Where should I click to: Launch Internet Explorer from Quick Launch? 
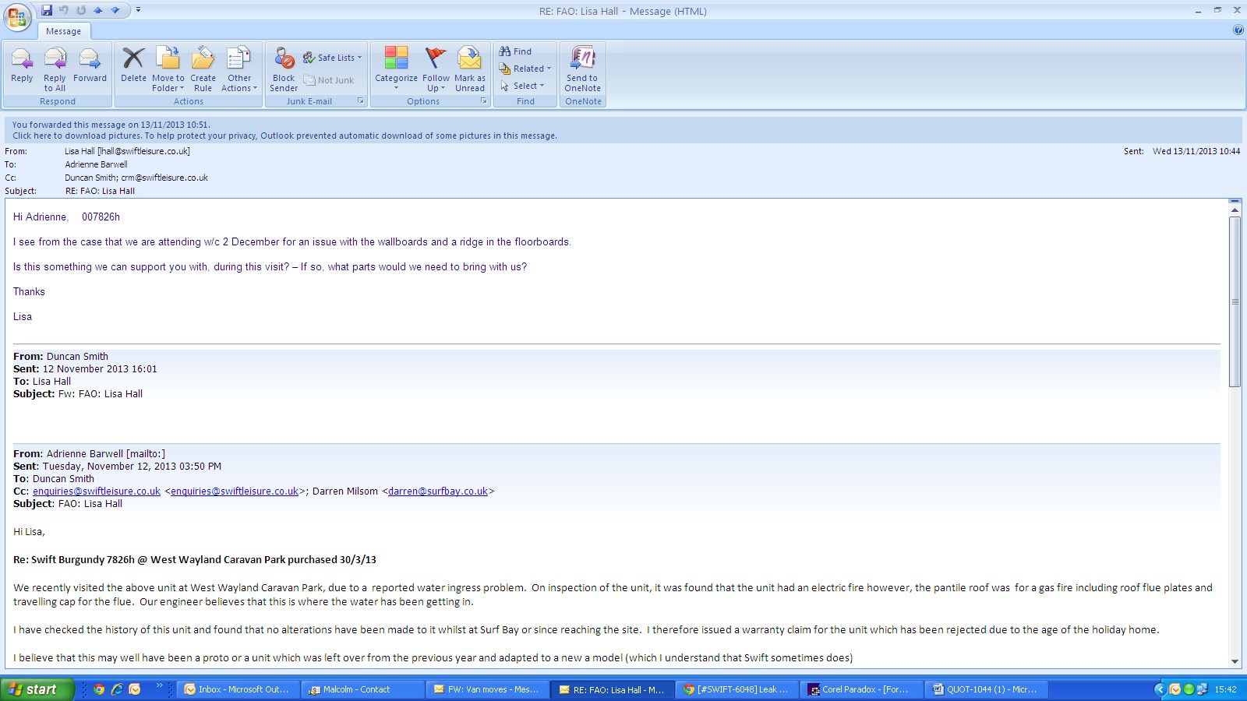[x=117, y=689]
